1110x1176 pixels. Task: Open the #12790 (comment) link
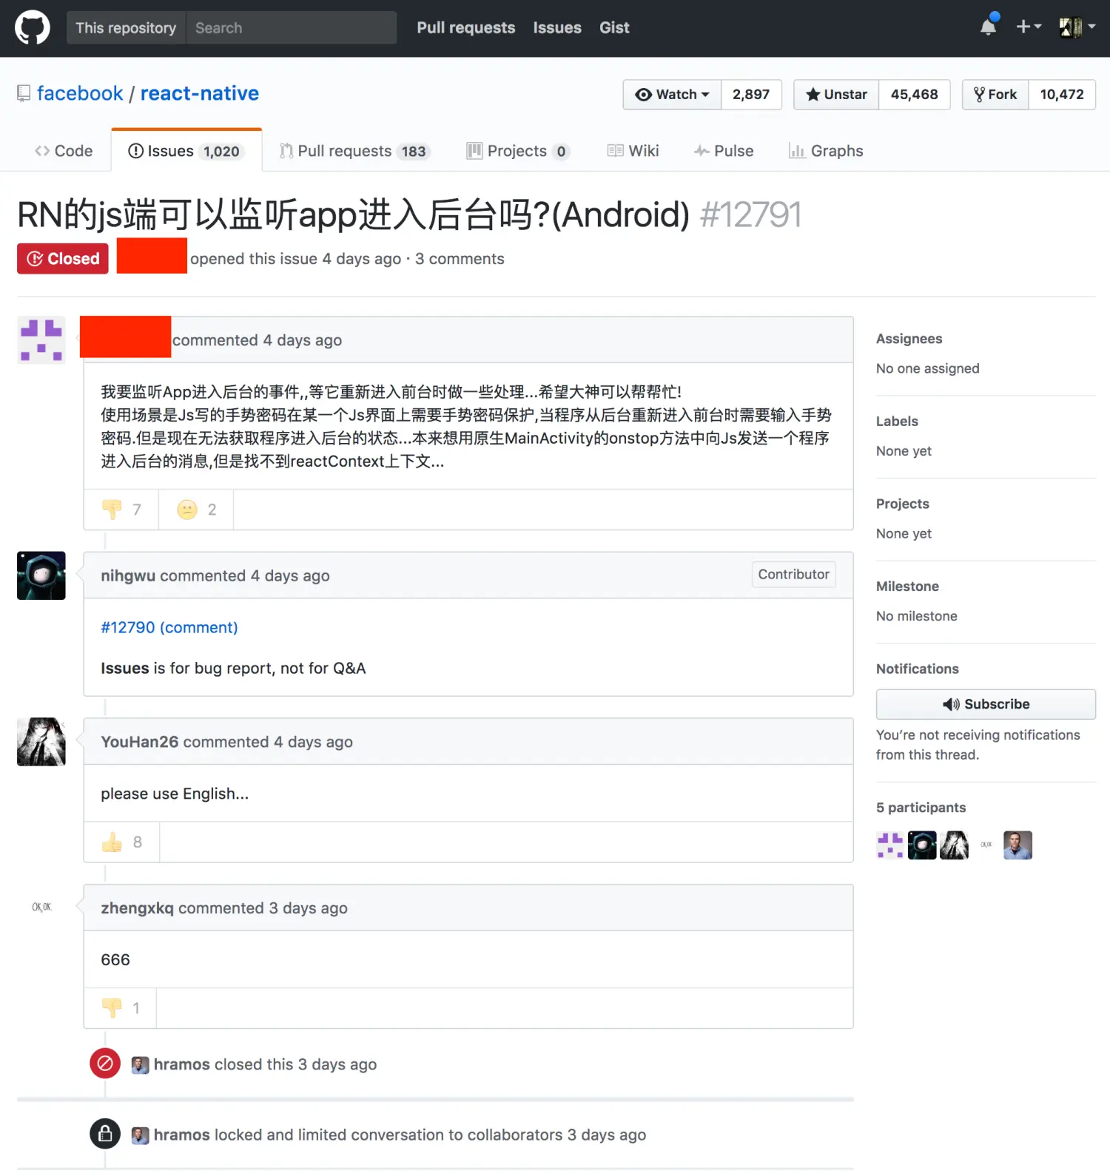(169, 627)
